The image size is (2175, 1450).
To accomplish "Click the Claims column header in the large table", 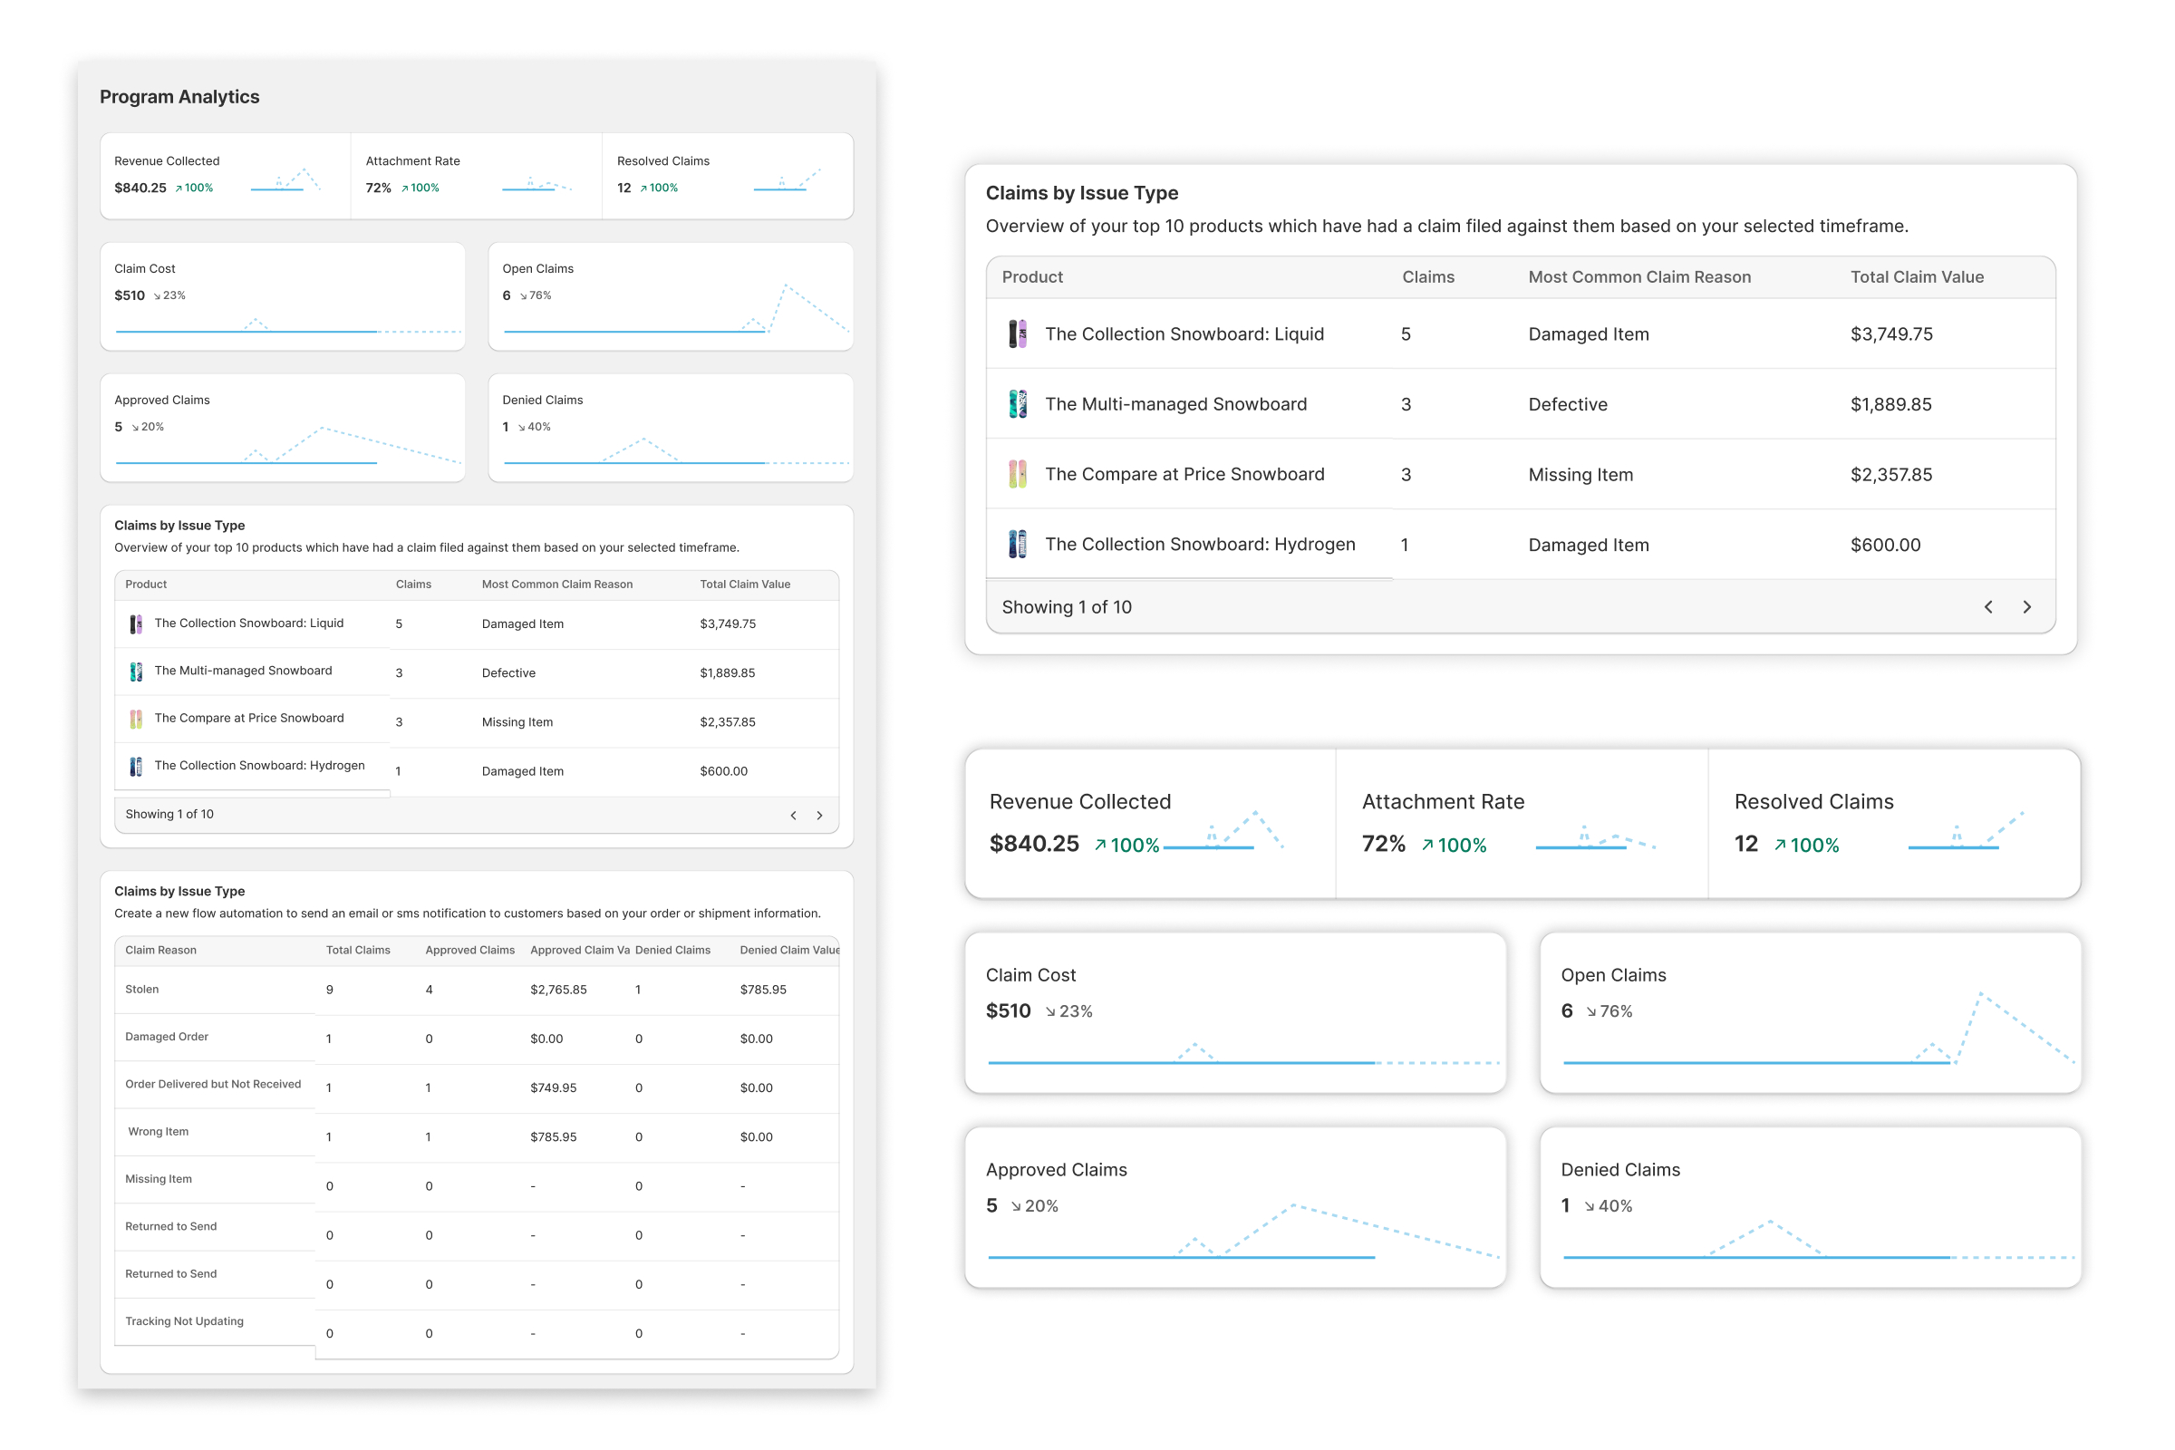I will click(x=1428, y=276).
